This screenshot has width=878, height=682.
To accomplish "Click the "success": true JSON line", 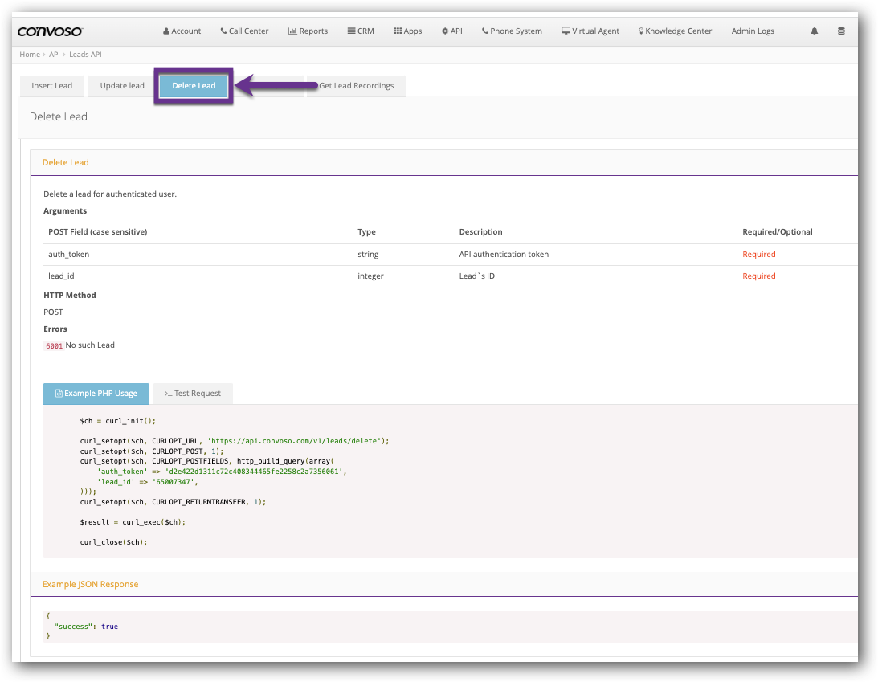I will 86,627.
